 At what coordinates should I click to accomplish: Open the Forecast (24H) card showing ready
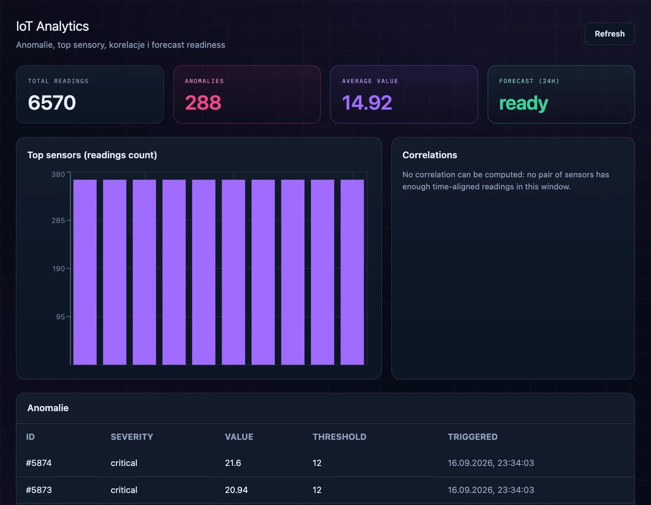click(561, 94)
